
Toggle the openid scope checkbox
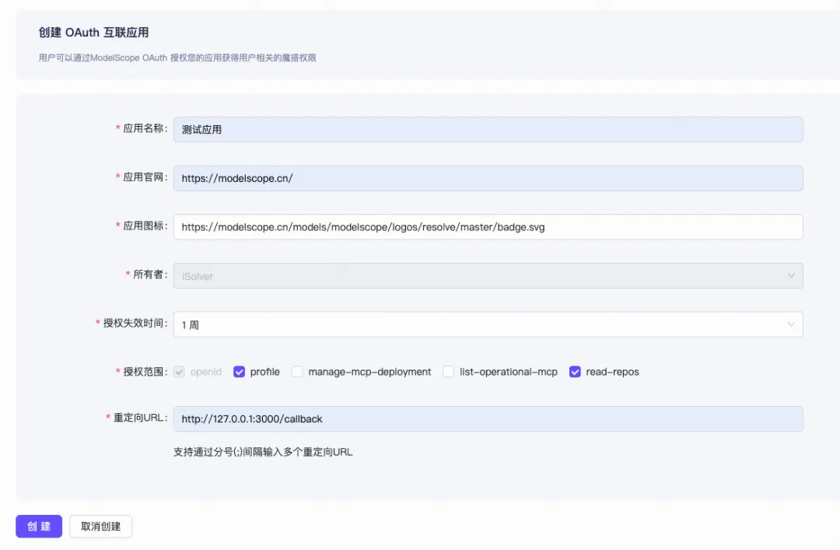point(179,372)
